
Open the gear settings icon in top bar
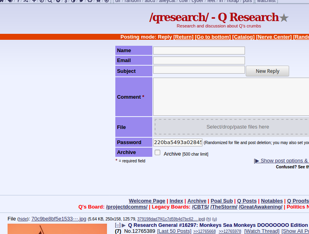click(58, 1)
